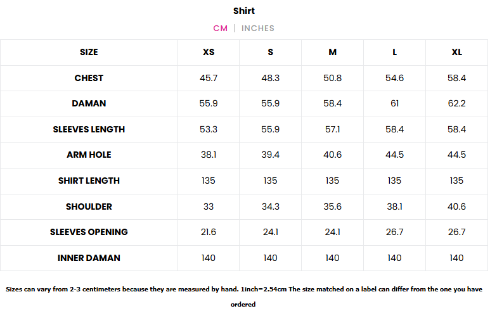The image size is (490, 318).
Task: Click the XL size column header
Action: (x=457, y=52)
